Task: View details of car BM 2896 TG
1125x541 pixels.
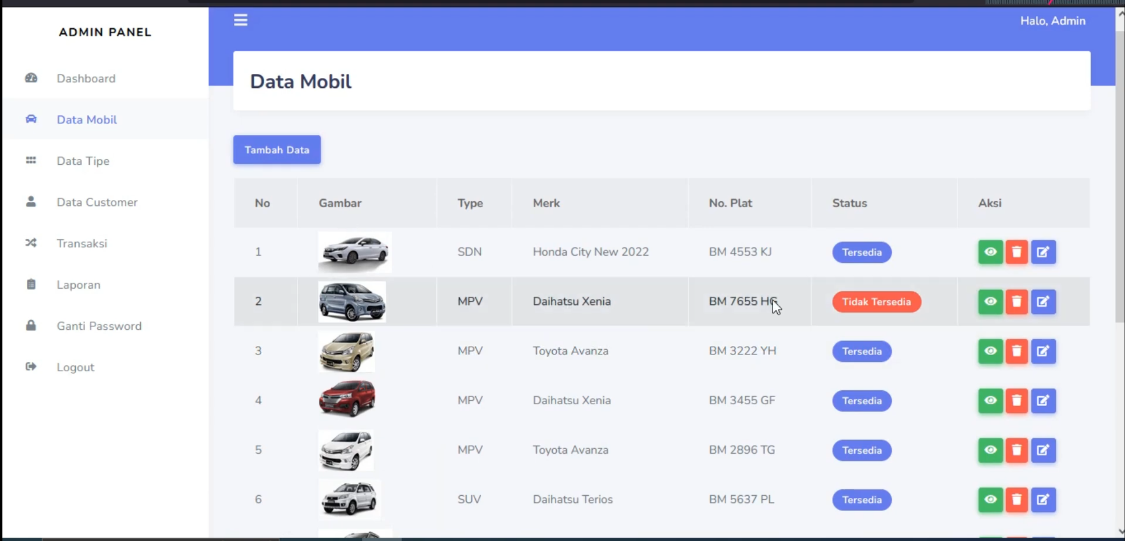Action: 990,450
